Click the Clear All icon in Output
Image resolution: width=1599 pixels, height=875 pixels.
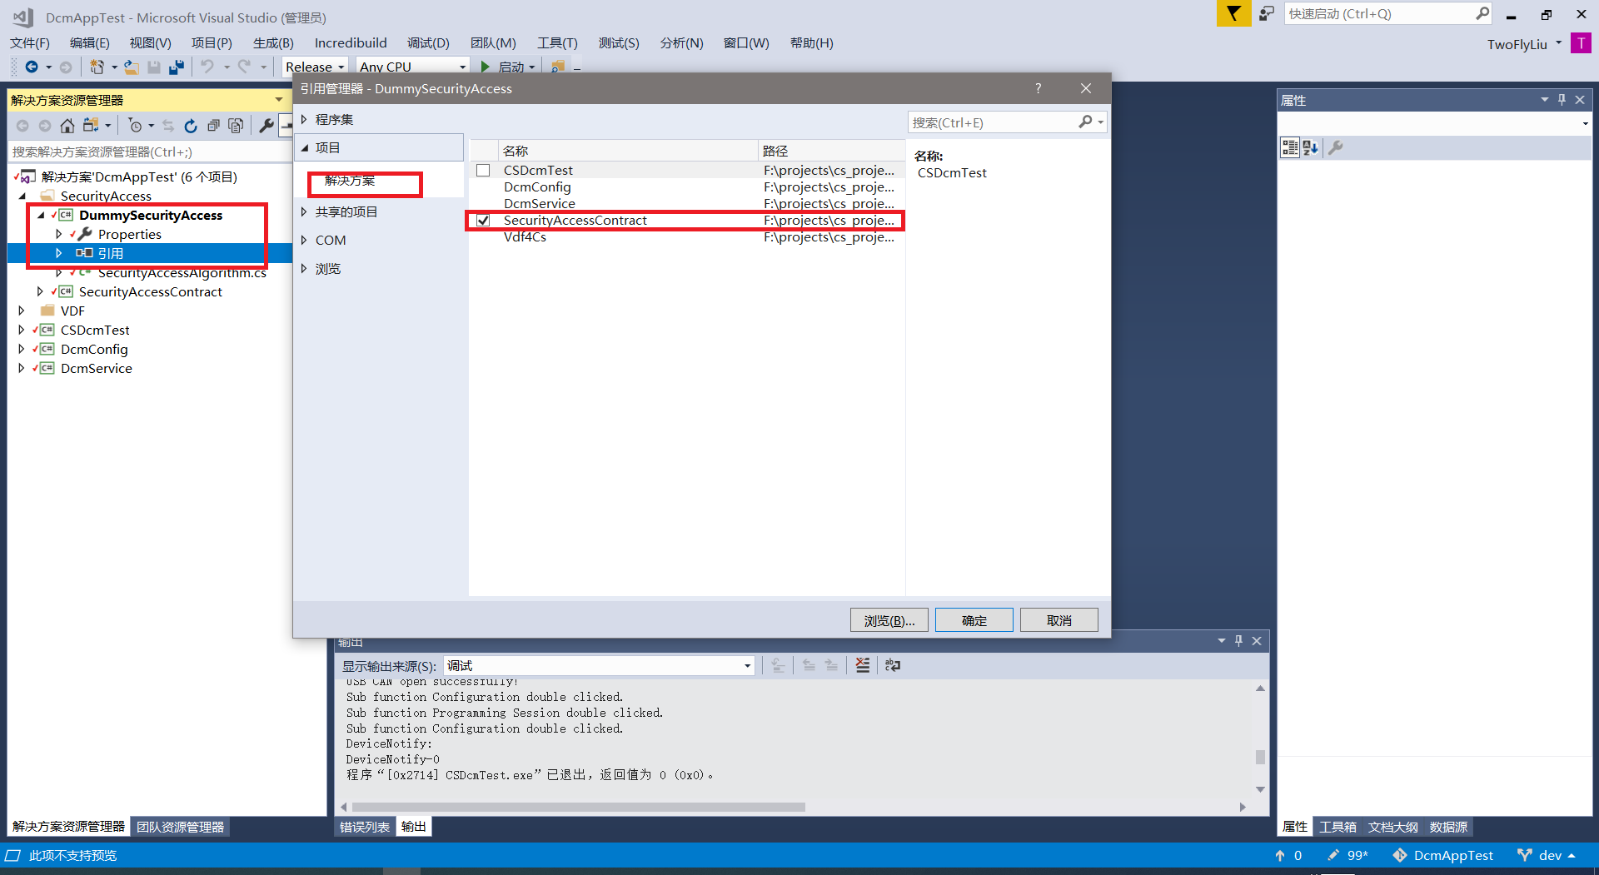[x=863, y=665]
